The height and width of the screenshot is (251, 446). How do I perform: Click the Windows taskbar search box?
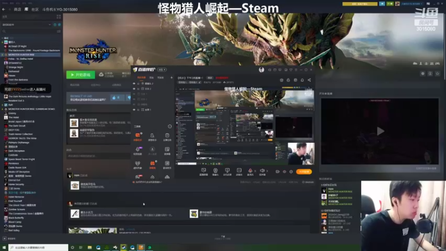coord(38,248)
